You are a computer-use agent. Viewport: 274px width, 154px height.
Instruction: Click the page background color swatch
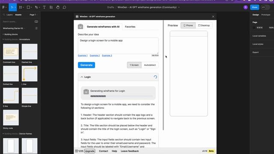coord(254,28)
